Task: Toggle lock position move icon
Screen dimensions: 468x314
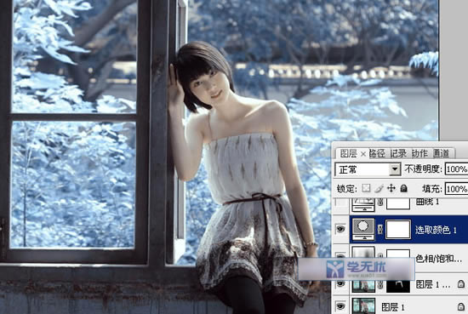Action: tap(391, 188)
